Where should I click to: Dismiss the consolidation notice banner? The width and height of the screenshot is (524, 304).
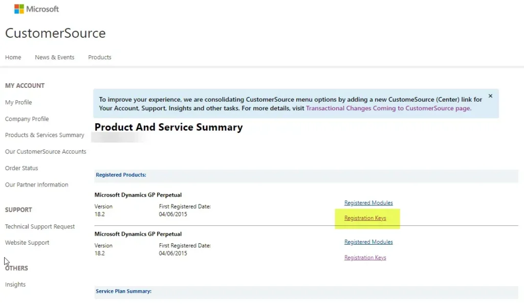click(490, 96)
